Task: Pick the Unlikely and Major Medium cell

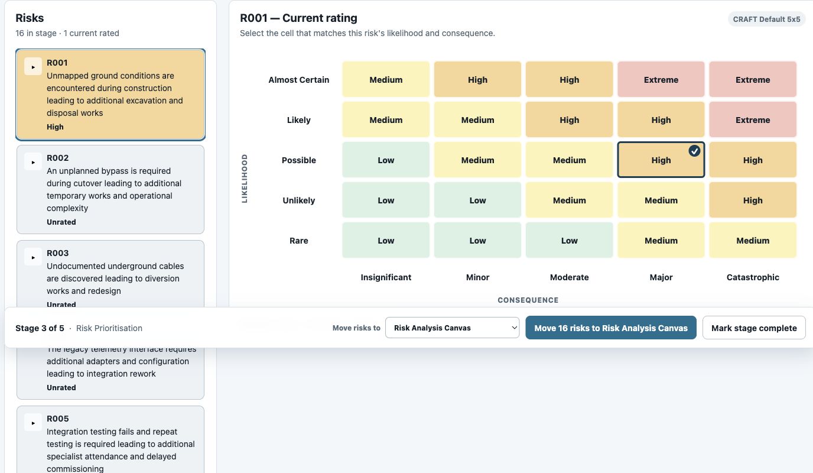Action: click(x=661, y=200)
